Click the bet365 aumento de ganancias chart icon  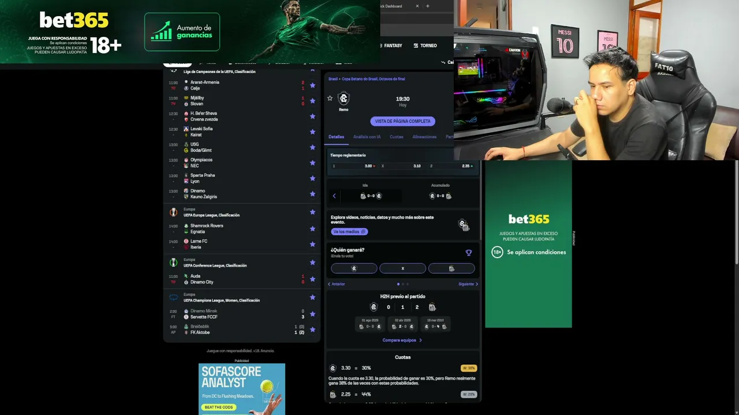[161, 31]
